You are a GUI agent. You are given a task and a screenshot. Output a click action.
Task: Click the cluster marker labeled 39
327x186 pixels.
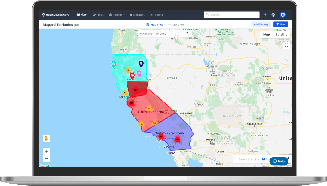click(x=155, y=123)
